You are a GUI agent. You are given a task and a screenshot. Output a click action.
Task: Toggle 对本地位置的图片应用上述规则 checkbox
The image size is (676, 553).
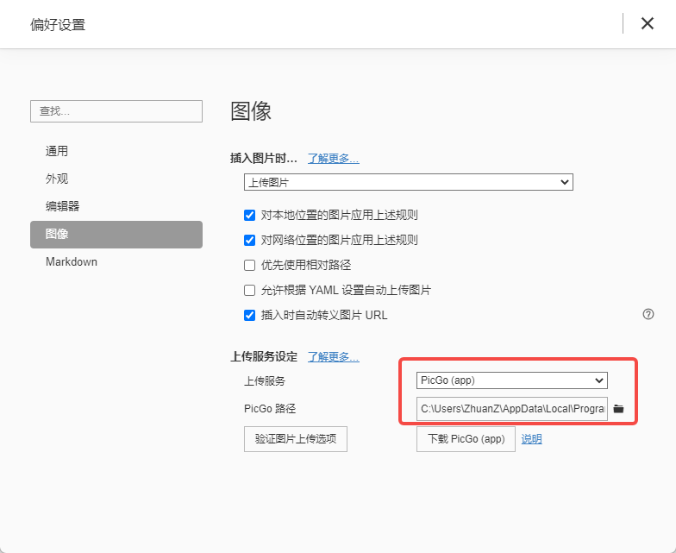coord(250,216)
